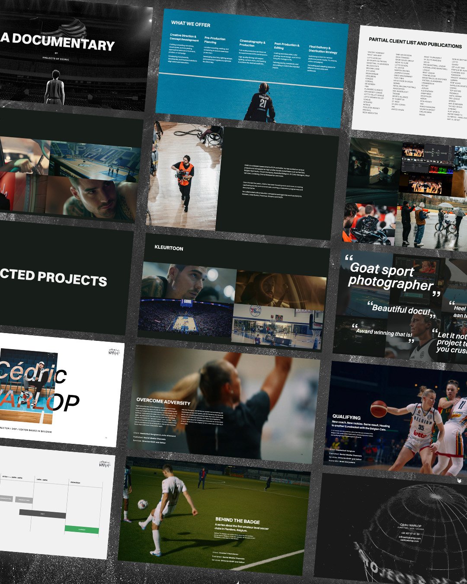Click the 'Beautiful docu!' quote
Viewport: 467px width, 584px height.
tap(401, 309)
